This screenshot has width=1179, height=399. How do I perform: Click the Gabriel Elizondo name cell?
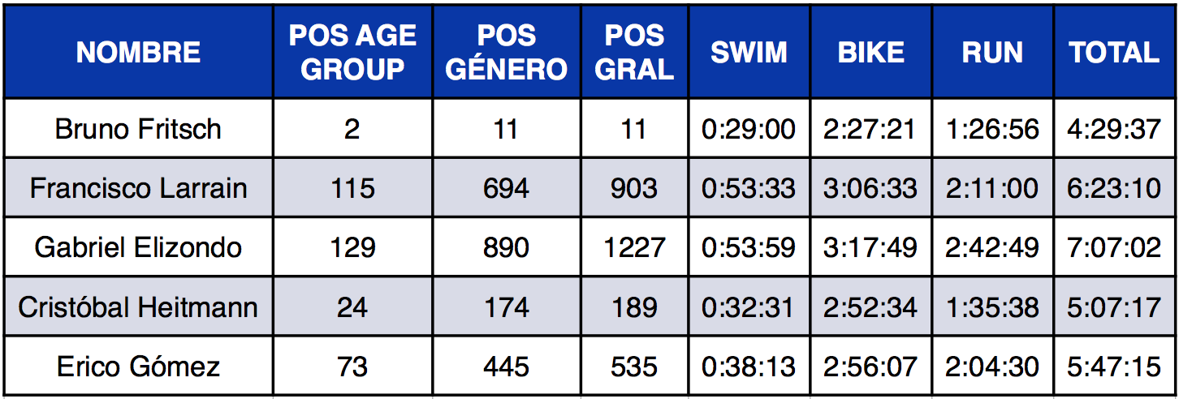coord(138,247)
